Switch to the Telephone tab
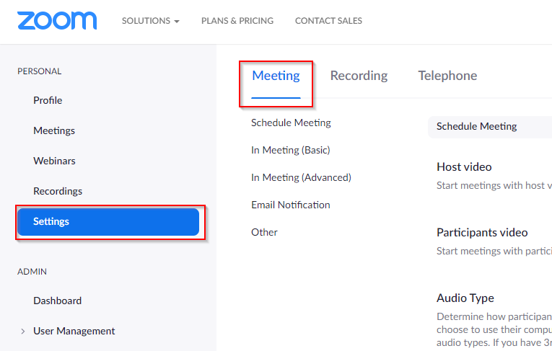Screen dimensions: 552x351 447,76
